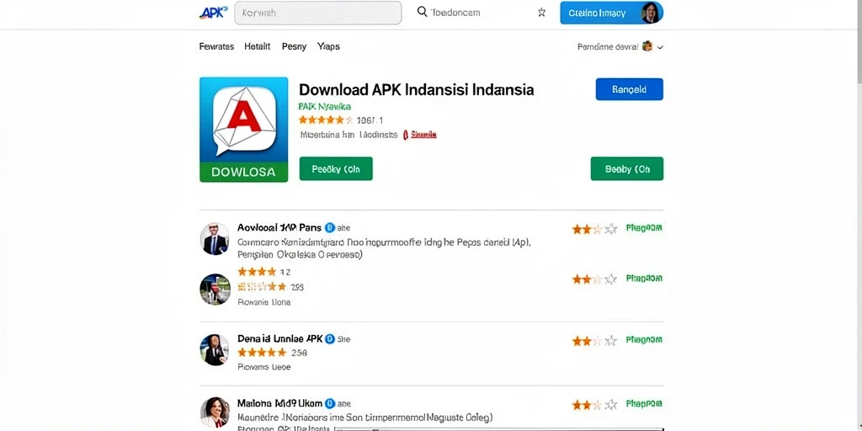Click the right green Beaby On button
This screenshot has width=862, height=431.
coord(626,168)
